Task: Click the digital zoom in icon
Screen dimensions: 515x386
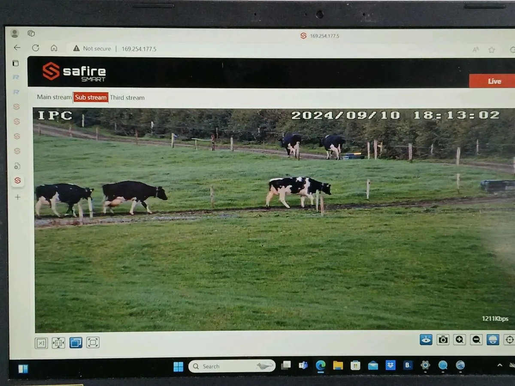Action: 459,339
